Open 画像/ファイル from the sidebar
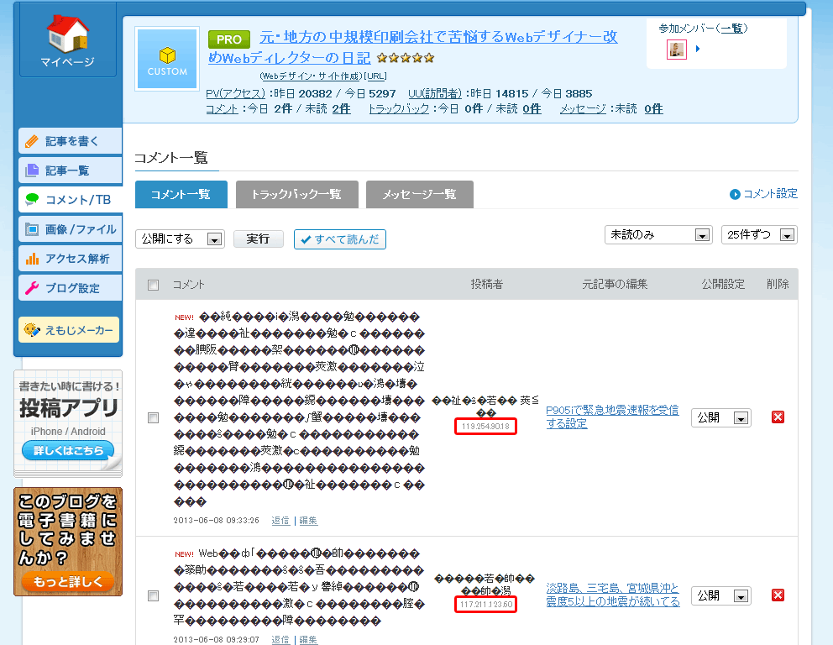 pos(71,229)
